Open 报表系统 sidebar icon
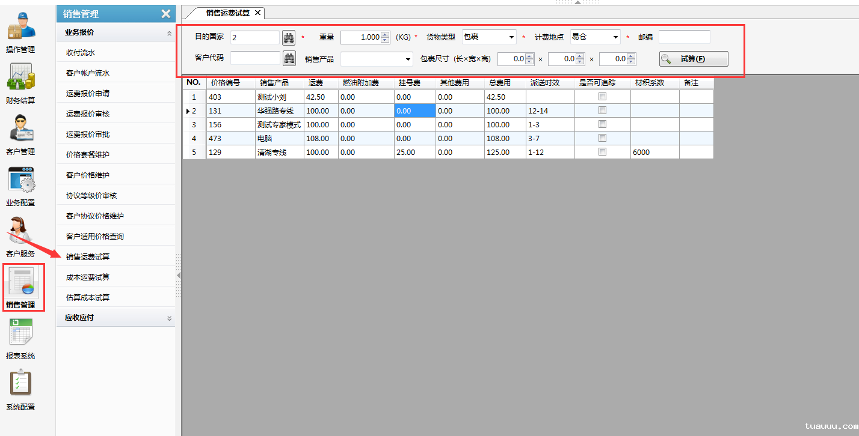This screenshot has width=859, height=436. click(21, 338)
